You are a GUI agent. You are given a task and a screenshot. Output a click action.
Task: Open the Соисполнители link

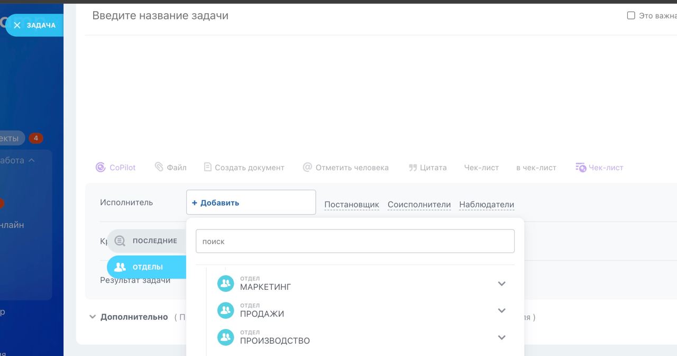419,205
